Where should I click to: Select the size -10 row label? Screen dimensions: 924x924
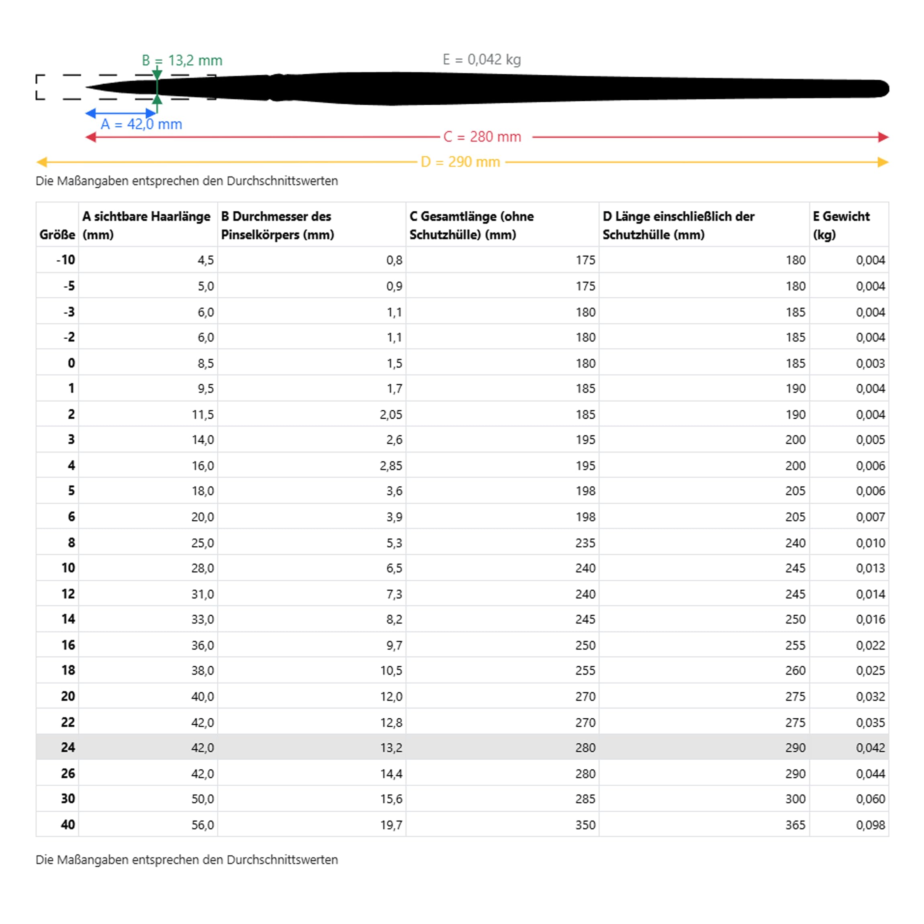(66, 260)
